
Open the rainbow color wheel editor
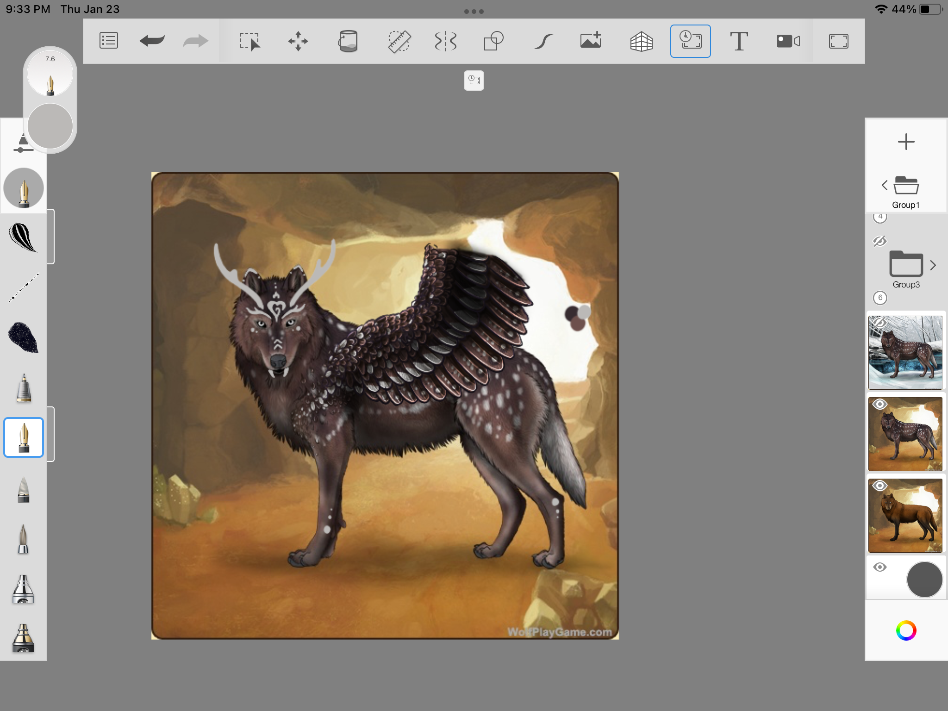pos(906,630)
